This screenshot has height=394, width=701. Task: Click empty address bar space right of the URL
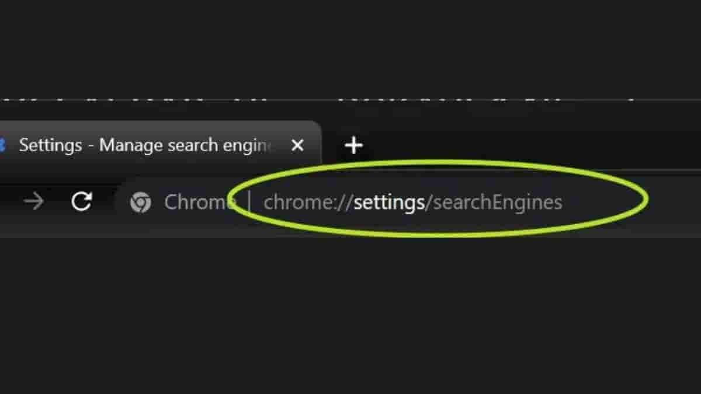[x=672, y=203]
